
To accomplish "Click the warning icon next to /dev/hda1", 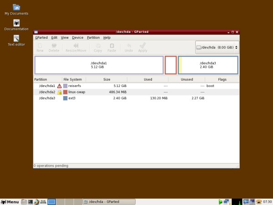I will [x=59, y=86].
